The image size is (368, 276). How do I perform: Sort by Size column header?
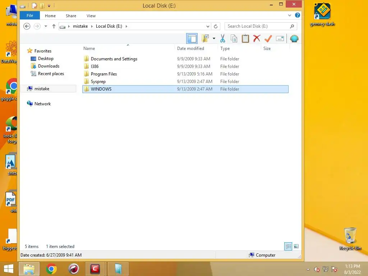click(x=267, y=49)
